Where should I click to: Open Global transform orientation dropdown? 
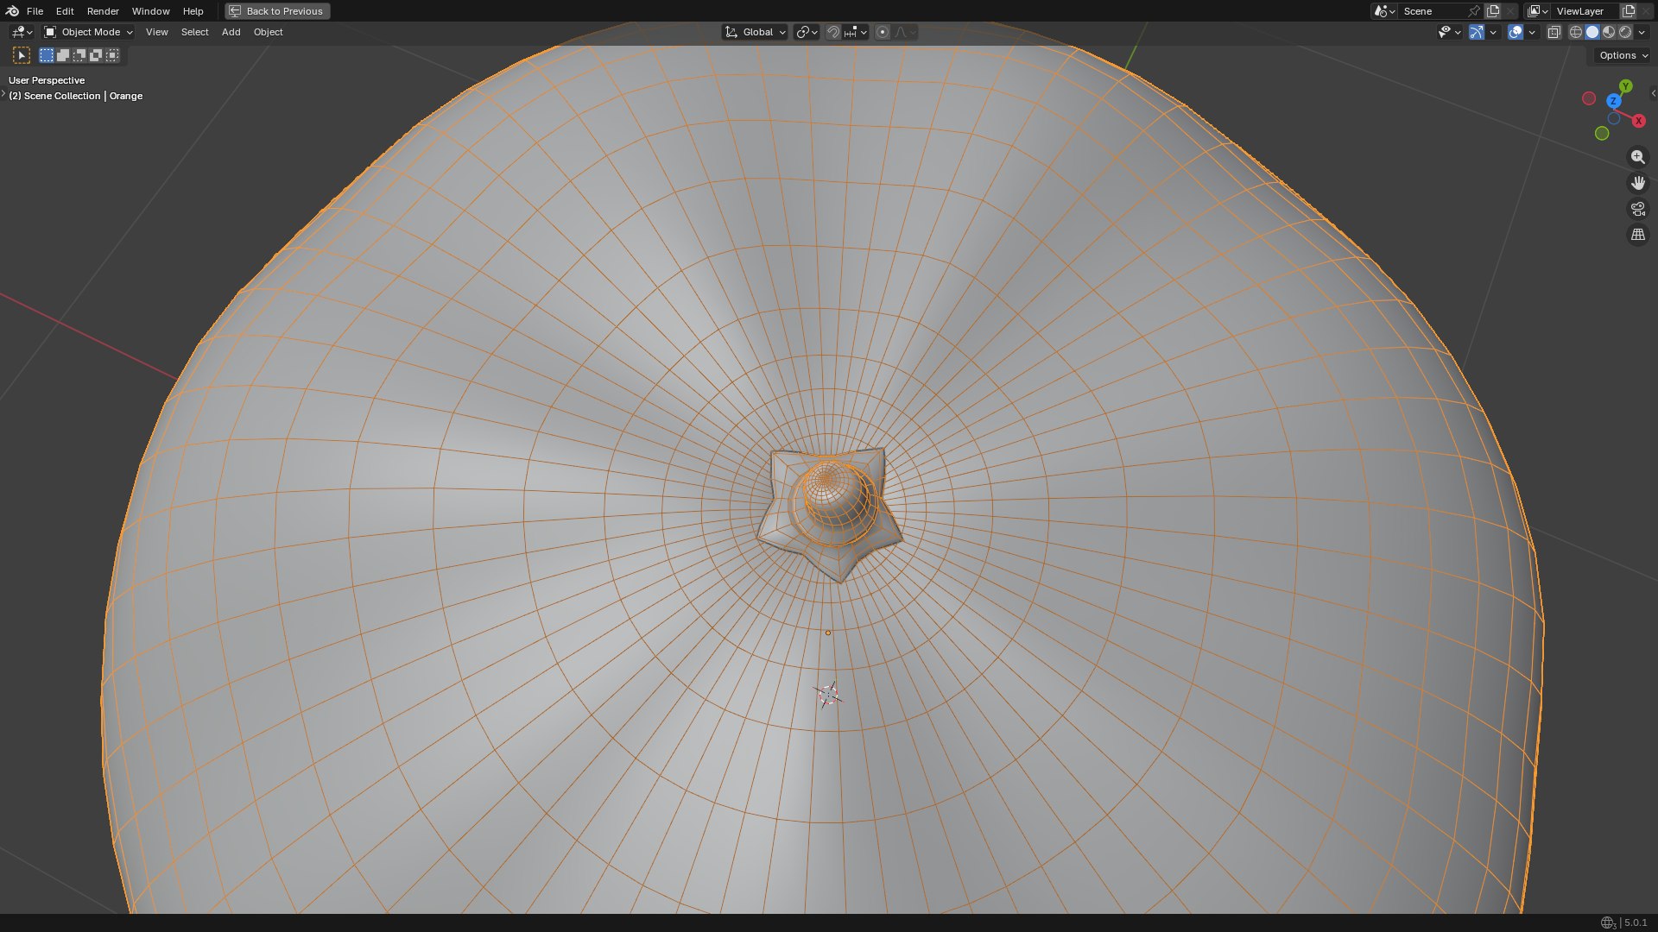coord(755,32)
